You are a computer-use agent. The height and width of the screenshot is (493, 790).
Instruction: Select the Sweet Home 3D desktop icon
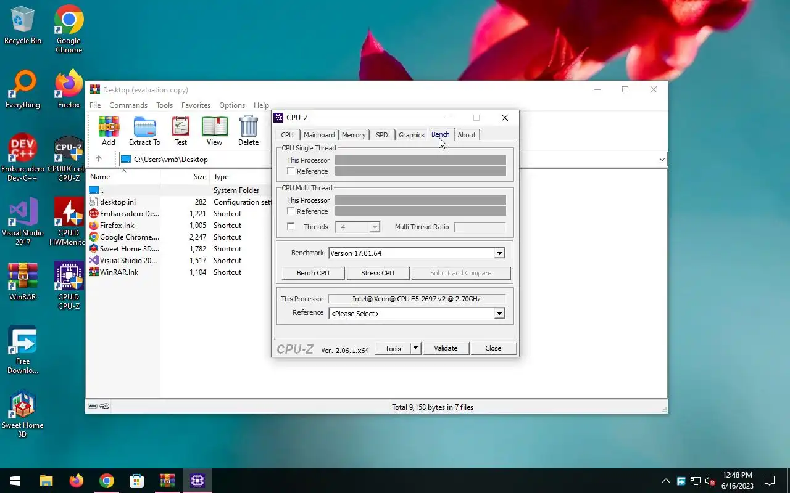(23, 414)
